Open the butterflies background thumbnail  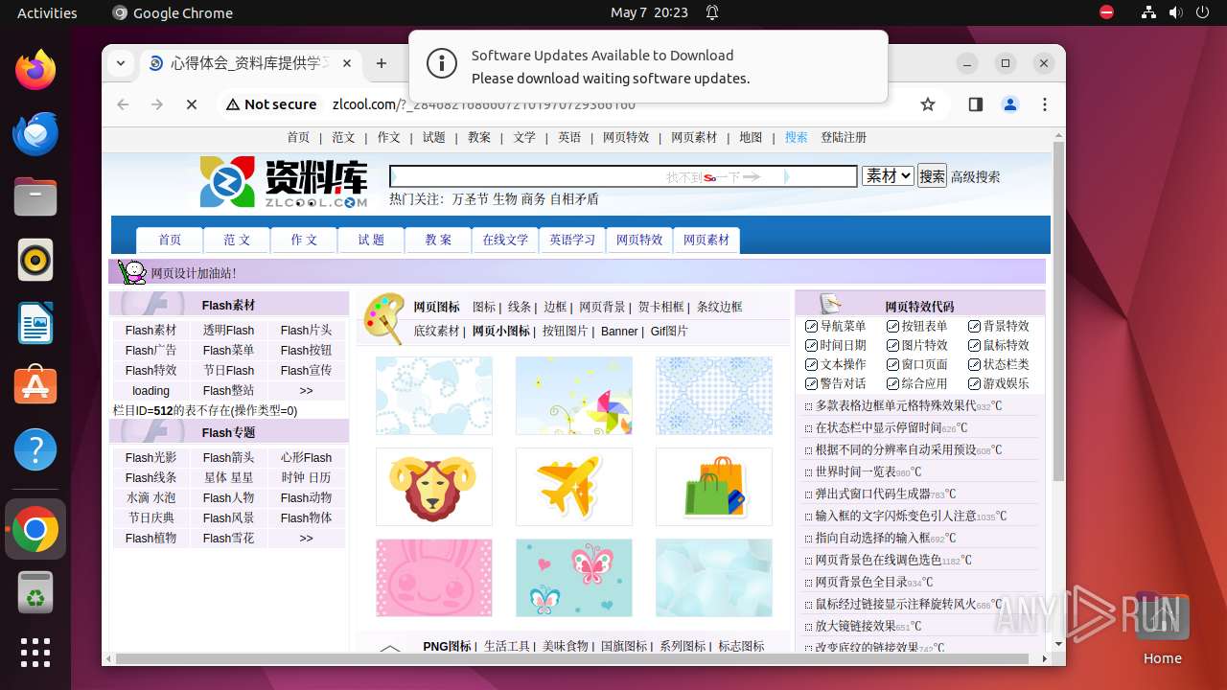(x=573, y=578)
